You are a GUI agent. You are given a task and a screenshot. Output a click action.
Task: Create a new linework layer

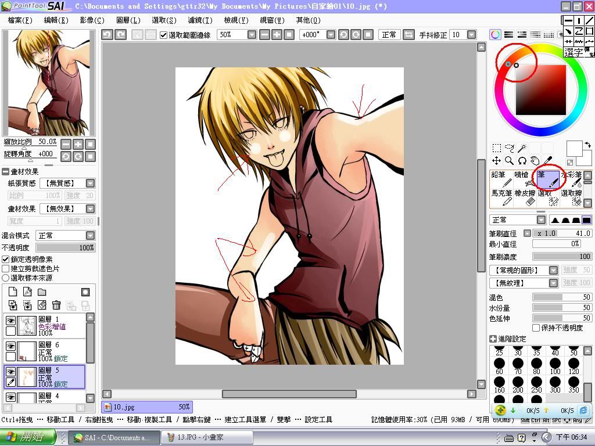coord(27,292)
